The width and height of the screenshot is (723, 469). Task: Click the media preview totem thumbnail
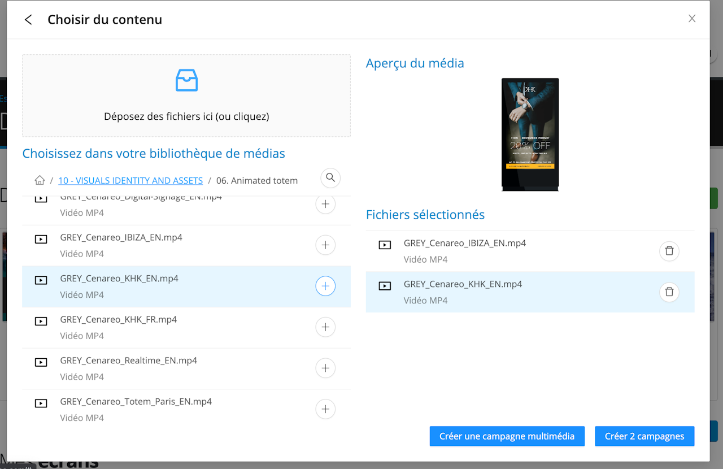point(530,134)
